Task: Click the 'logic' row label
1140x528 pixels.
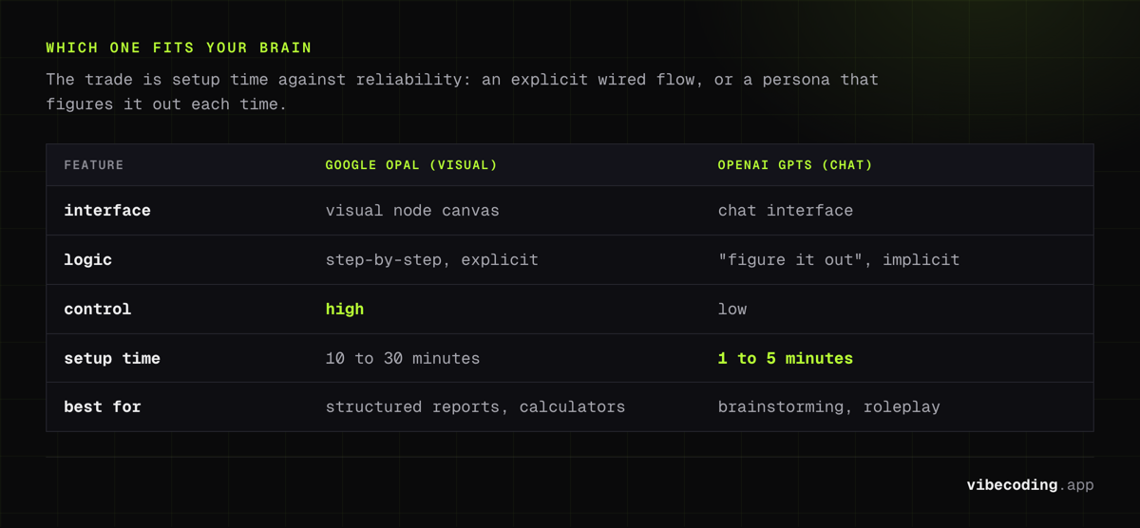Action: (x=87, y=259)
